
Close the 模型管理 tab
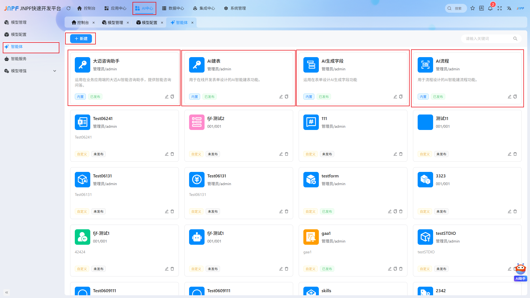tap(128, 23)
